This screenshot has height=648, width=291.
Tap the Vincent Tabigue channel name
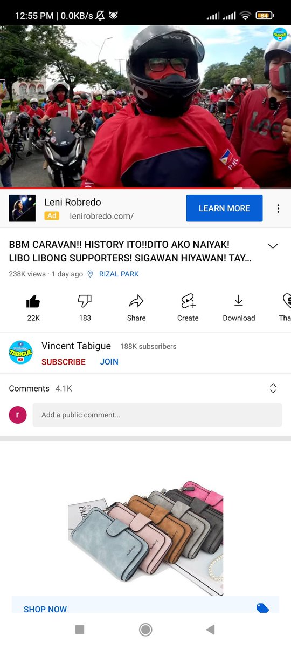[x=76, y=346]
